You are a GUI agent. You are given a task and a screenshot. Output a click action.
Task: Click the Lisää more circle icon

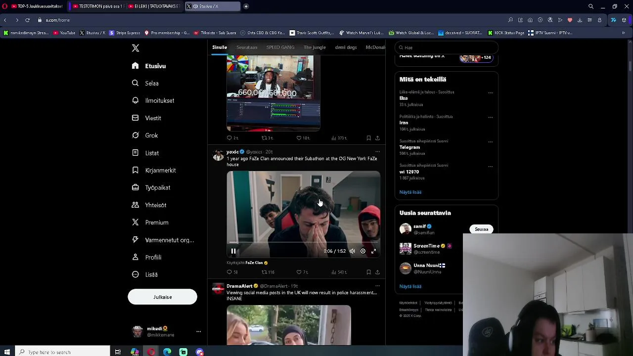click(x=135, y=274)
